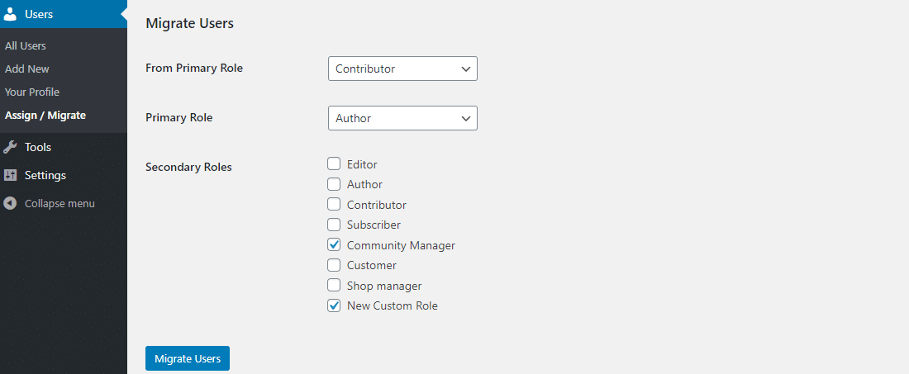The width and height of the screenshot is (909, 374).
Task: Check the Subscriber secondary role
Action: [x=334, y=225]
